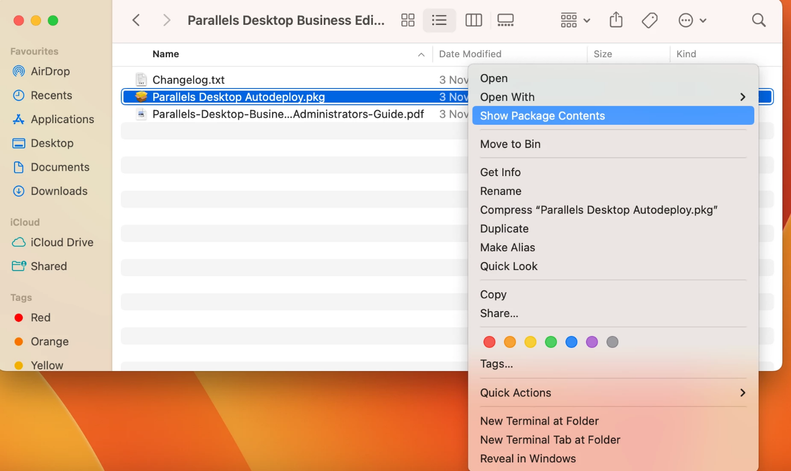Switch Finder to gallery view
The image size is (791, 471).
point(506,21)
